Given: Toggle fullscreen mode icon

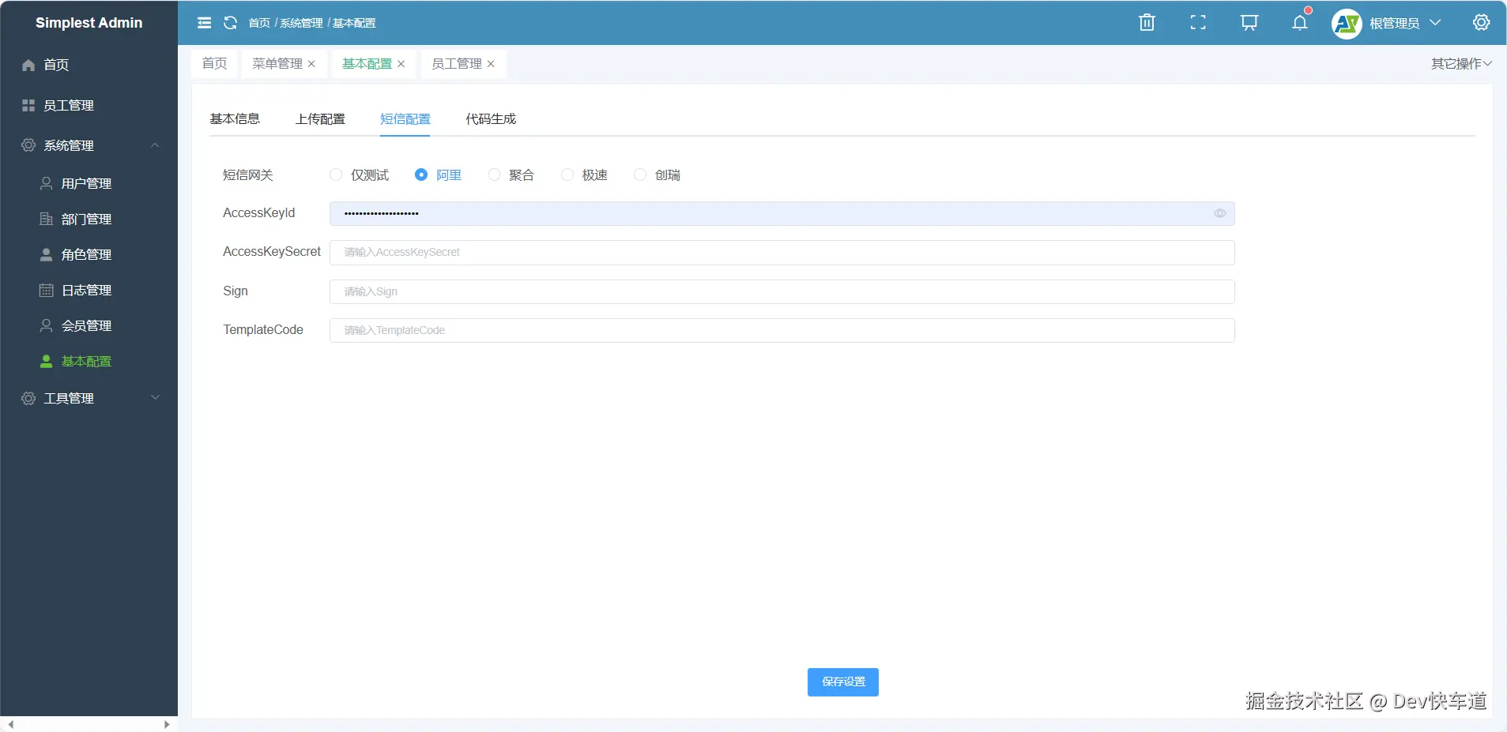Looking at the screenshot, I should coord(1198,22).
